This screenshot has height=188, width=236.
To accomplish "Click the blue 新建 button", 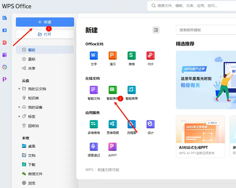I will coord(45,22).
